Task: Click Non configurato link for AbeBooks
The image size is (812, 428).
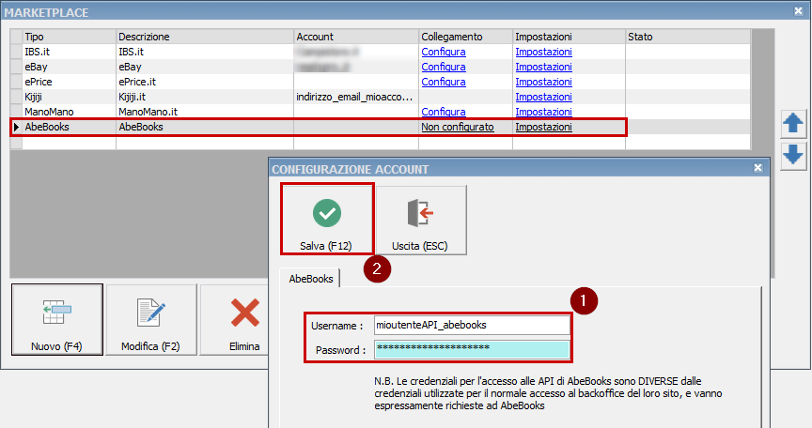Action: pyautogui.click(x=458, y=127)
